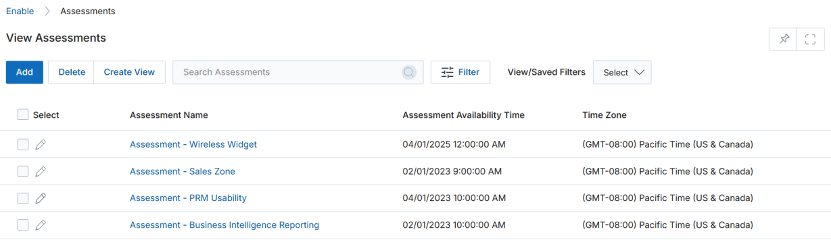Click the date 02/01/2023 10:00:00 AM
The image size is (831, 244).
(x=454, y=225)
